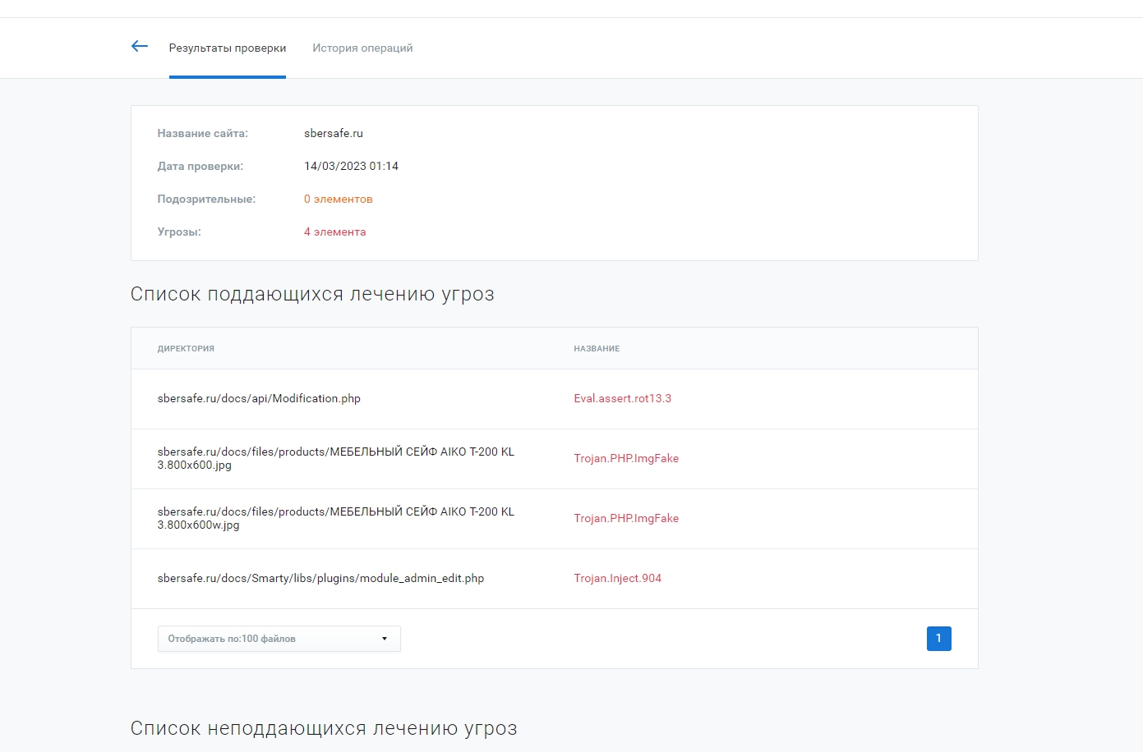Click the AIKO T-200 KL 3.800x600.jpg path
Viewport: 1143px width, 752px height.
tap(335, 458)
